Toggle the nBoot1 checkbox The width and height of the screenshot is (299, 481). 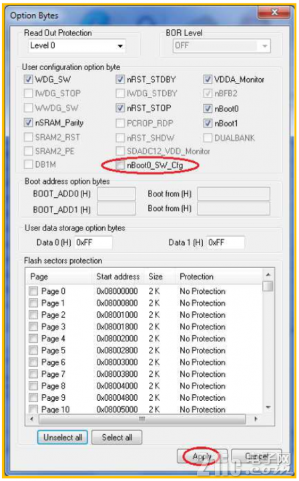208,124
